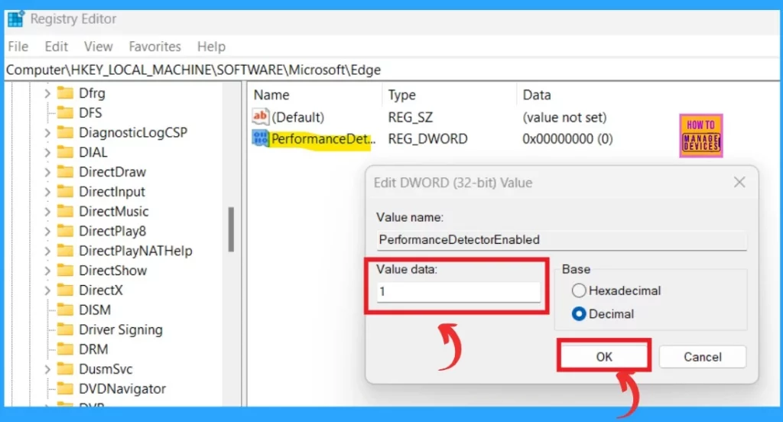Close the Edit DWORD dialog

pos(739,182)
